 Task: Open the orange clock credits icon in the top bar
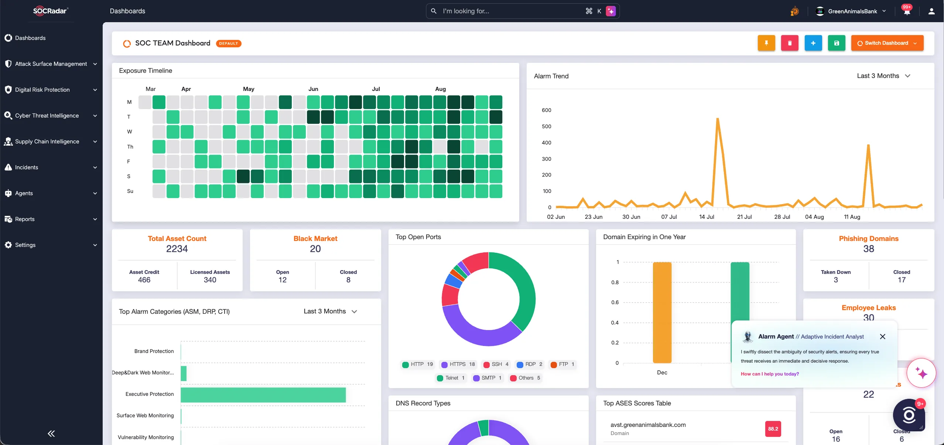coord(794,11)
